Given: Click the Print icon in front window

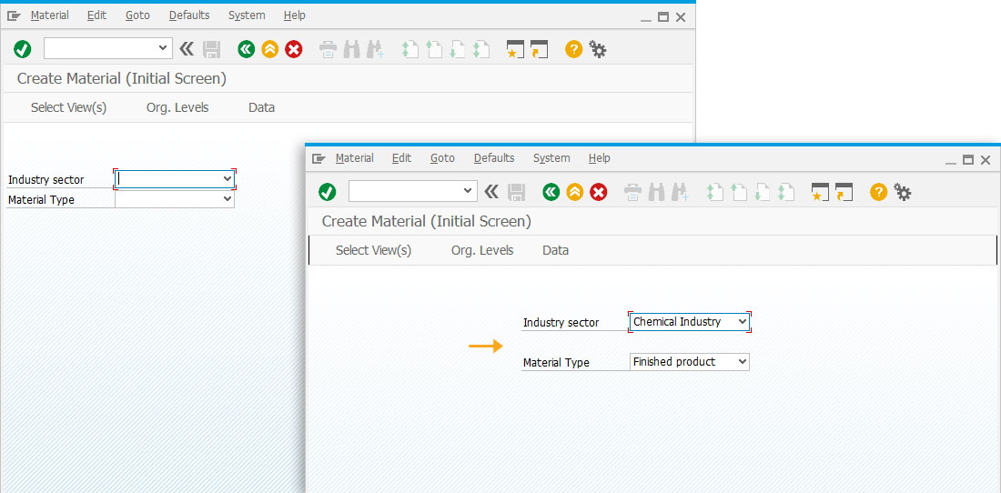Looking at the screenshot, I should [632, 193].
